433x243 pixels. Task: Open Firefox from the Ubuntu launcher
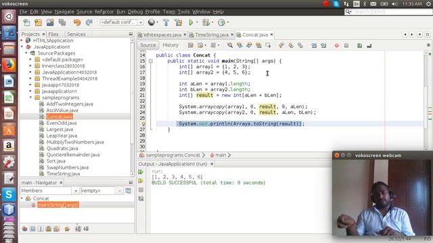[9, 65]
